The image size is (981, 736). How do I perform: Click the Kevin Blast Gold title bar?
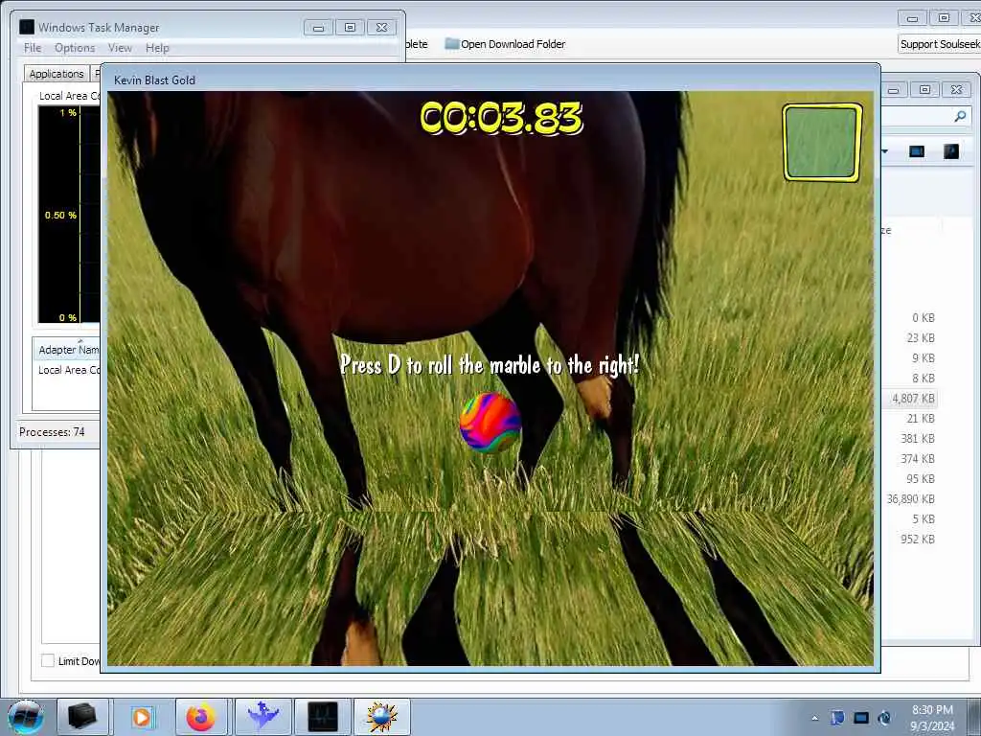(490, 79)
